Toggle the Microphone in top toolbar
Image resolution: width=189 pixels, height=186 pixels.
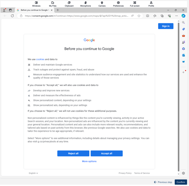(x=85, y=4)
